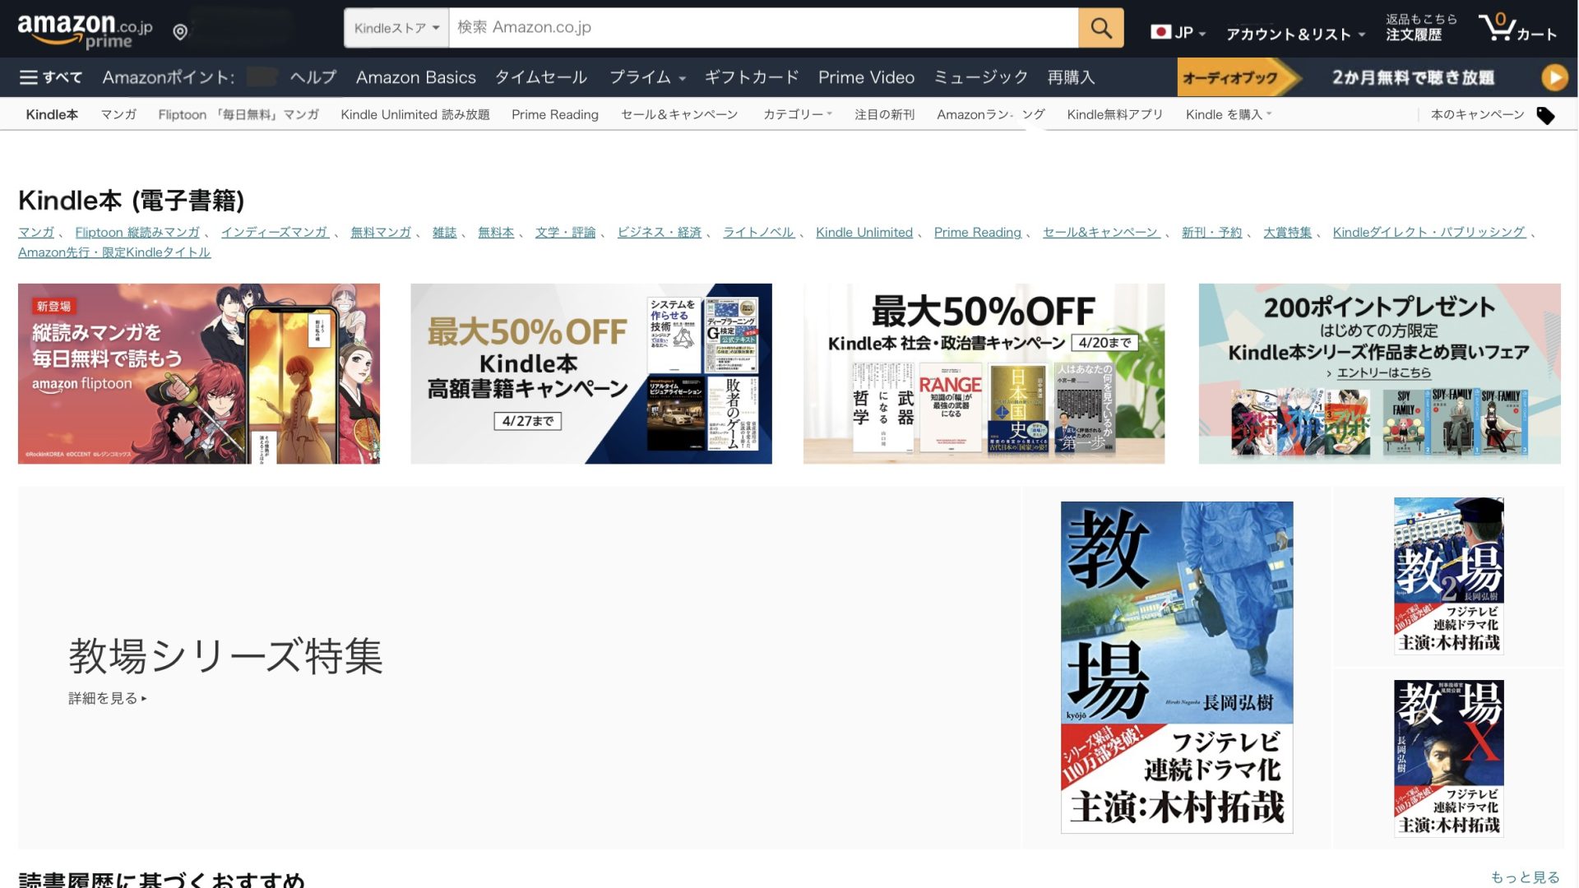Click the Amazon.co.jp prime logo
Screen dimensions: 1579x888
click(85, 30)
